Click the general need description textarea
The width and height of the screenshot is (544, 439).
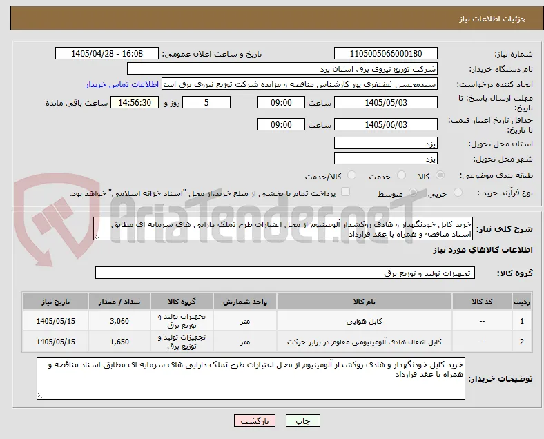[283, 229]
